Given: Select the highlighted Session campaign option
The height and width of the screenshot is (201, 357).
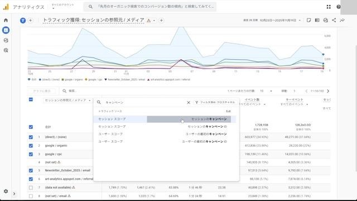Looking at the screenshot, I should pos(165,119).
